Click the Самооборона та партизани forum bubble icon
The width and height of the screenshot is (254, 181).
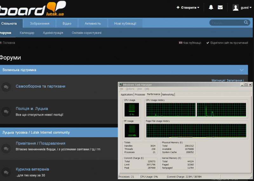(6, 87)
